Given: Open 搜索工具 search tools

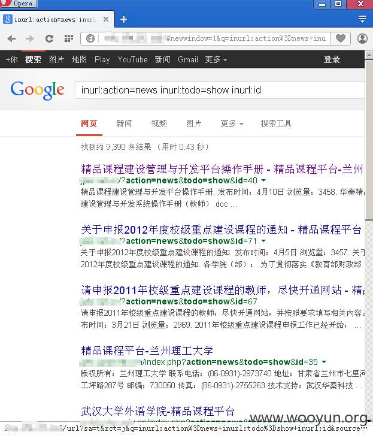Looking at the screenshot, I should [x=276, y=123].
